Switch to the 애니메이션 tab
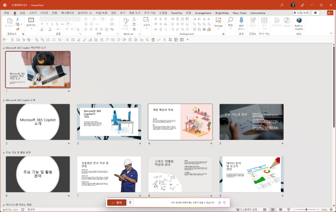 (x=67, y=13)
